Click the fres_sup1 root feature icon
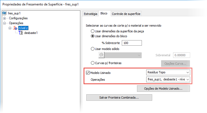This screenshot has height=113, width=207. pos(4,13)
